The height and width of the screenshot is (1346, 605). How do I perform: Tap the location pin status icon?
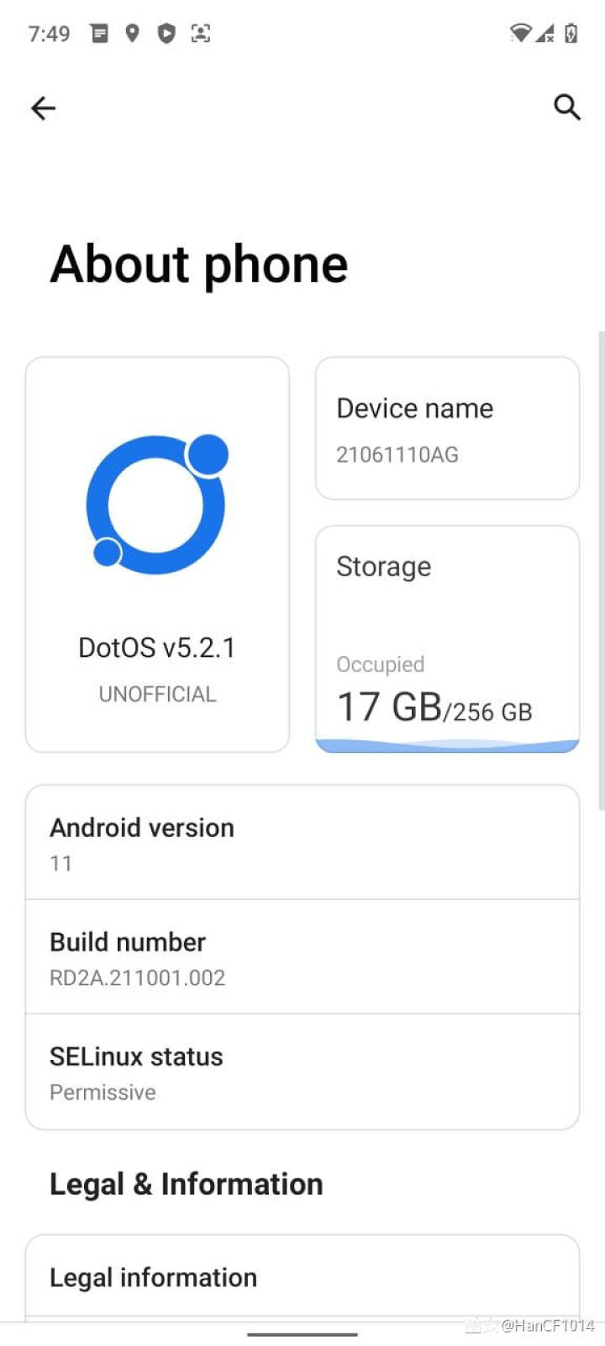pyautogui.click(x=132, y=34)
